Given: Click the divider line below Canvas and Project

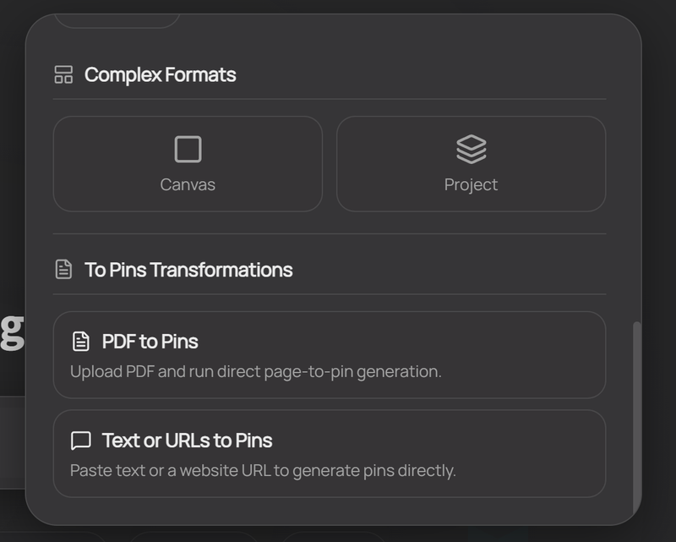Looking at the screenshot, I should click(330, 233).
